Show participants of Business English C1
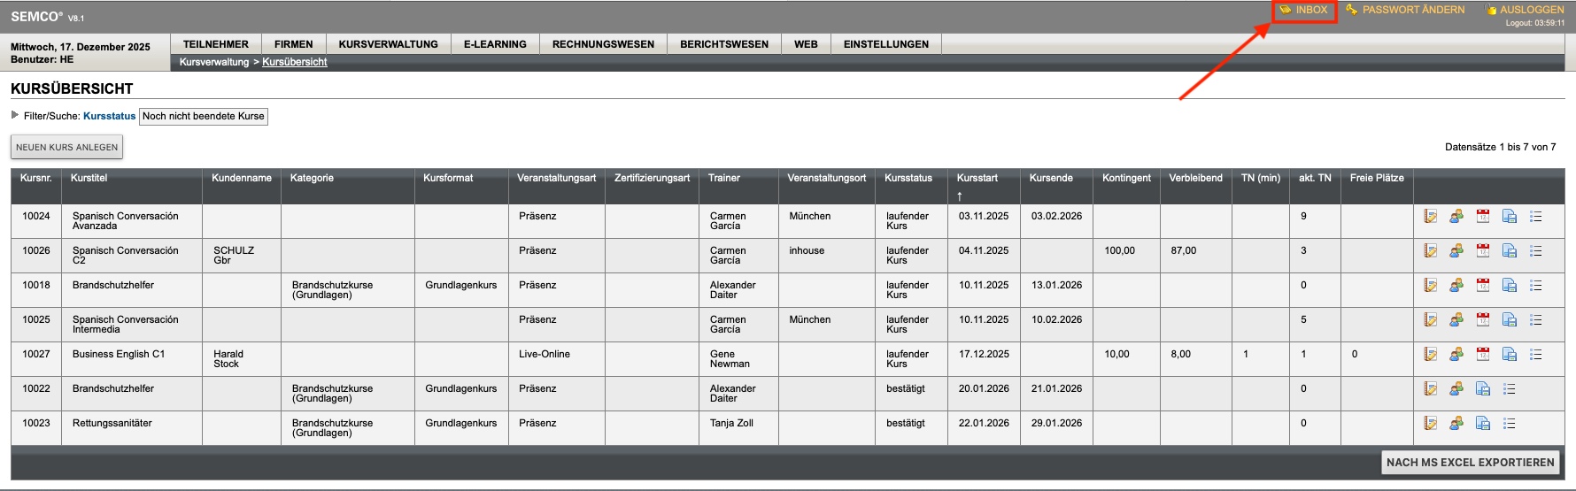 tap(1456, 355)
